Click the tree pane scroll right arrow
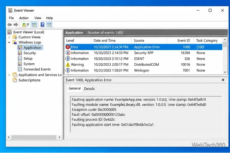The height and width of the screenshot is (153, 230). click(x=59, y=137)
